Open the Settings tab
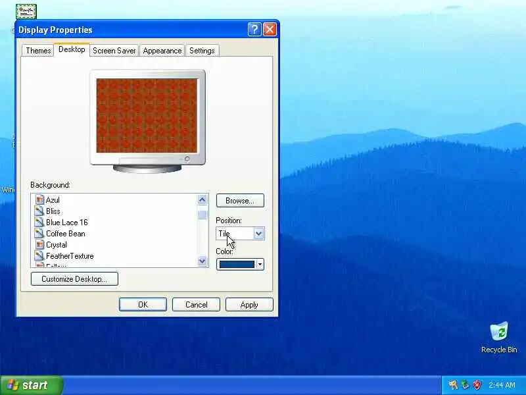The height and width of the screenshot is (395, 526). [202, 51]
